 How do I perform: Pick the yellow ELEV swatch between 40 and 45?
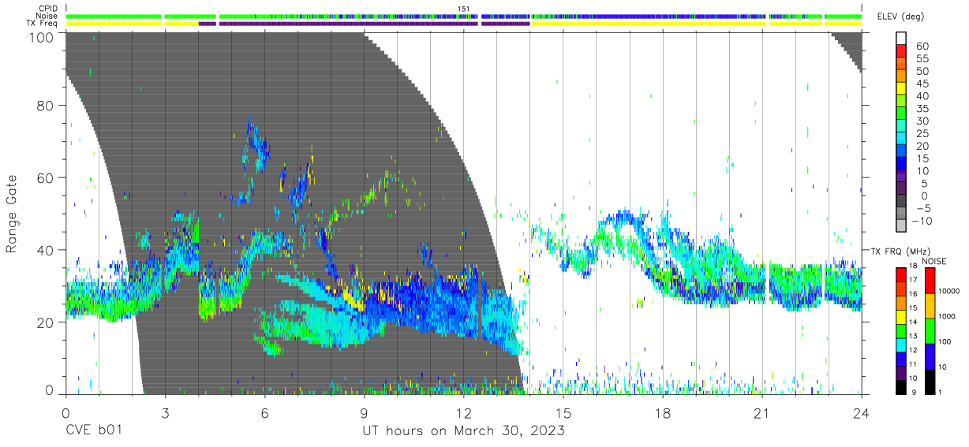tap(902, 90)
